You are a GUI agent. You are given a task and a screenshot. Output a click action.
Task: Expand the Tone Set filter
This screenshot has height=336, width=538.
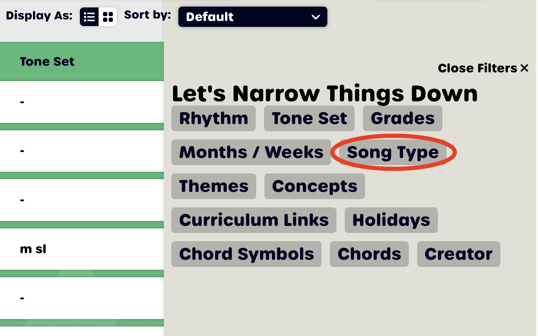(309, 118)
